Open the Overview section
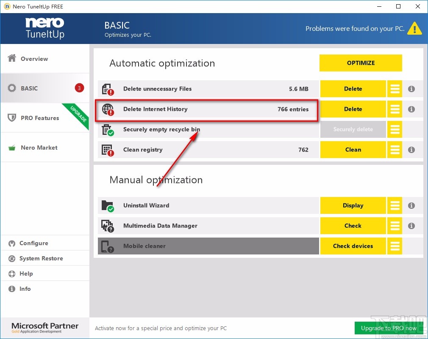The image size is (428, 339). (45, 58)
